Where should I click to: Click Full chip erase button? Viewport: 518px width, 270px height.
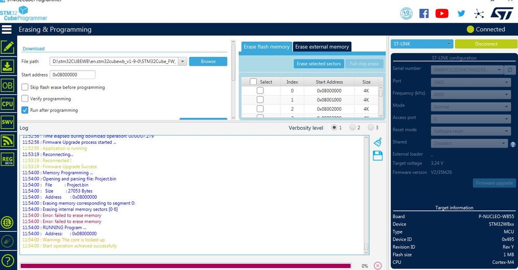click(x=365, y=64)
